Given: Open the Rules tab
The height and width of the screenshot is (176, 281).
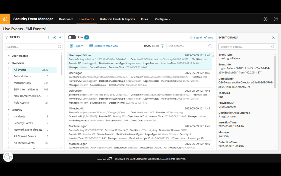Looking at the screenshot, I should pyautogui.click(x=144, y=19).
